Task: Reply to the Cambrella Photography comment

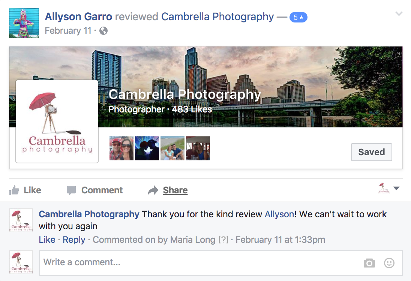Action: tap(74, 240)
